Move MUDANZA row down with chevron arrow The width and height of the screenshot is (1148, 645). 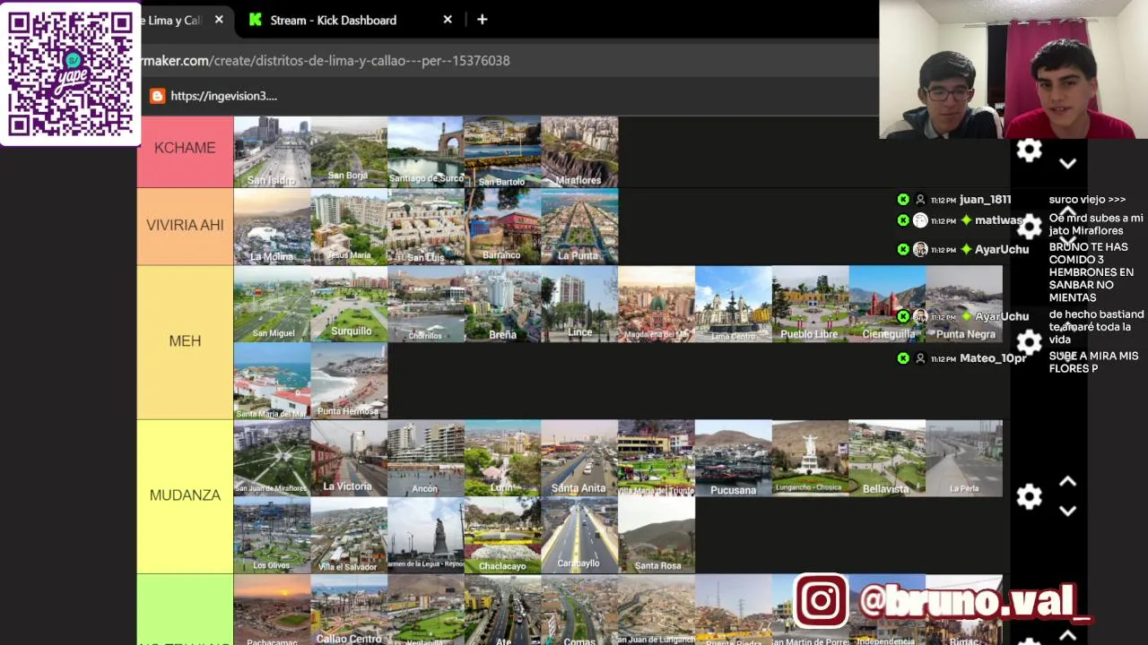(1067, 511)
